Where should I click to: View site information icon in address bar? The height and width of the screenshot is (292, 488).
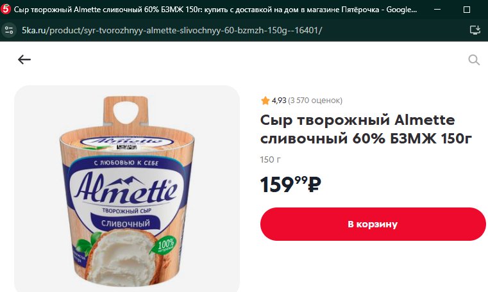click(x=9, y=30)
